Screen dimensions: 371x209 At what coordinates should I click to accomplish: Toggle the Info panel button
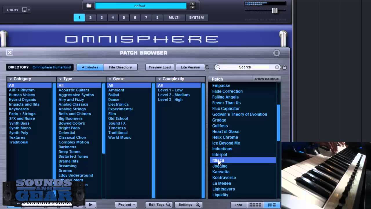[239, 205]
